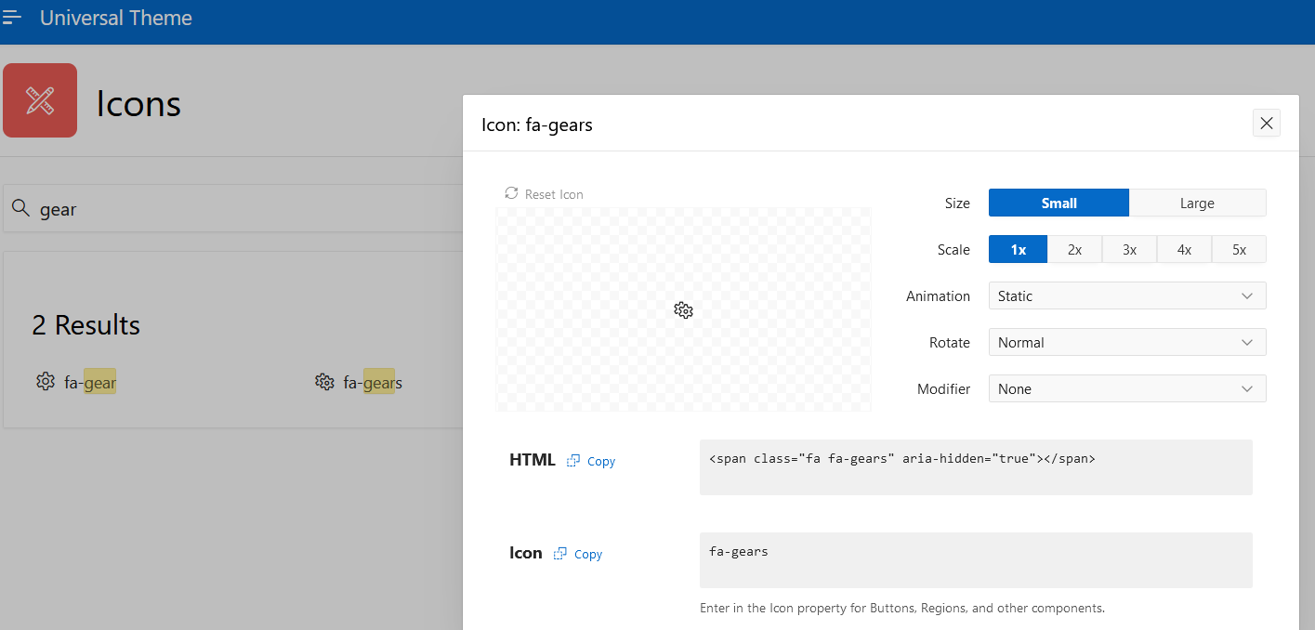Choose 3x scale option

click(x=1129, y=249)
